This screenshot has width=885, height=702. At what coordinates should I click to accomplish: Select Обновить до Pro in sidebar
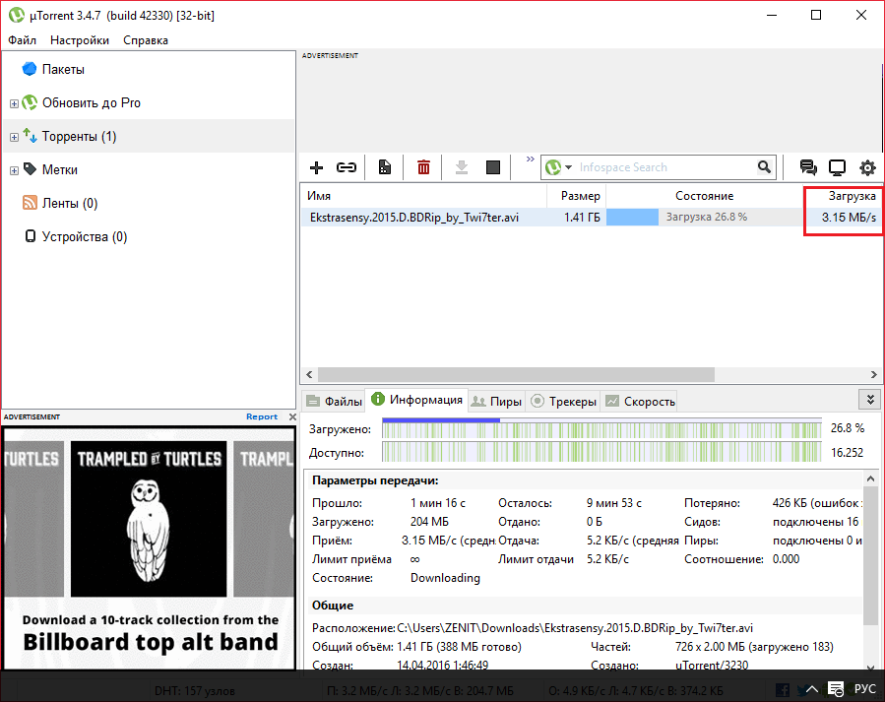pos(92,102)
